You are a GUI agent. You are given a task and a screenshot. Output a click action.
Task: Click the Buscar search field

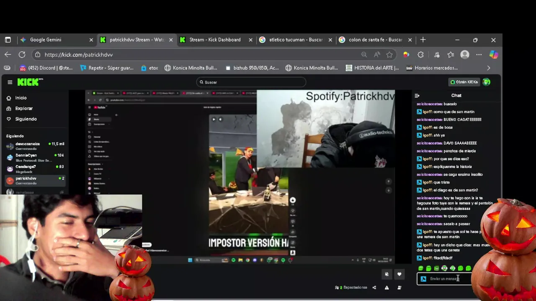click(x=251, y=82)
